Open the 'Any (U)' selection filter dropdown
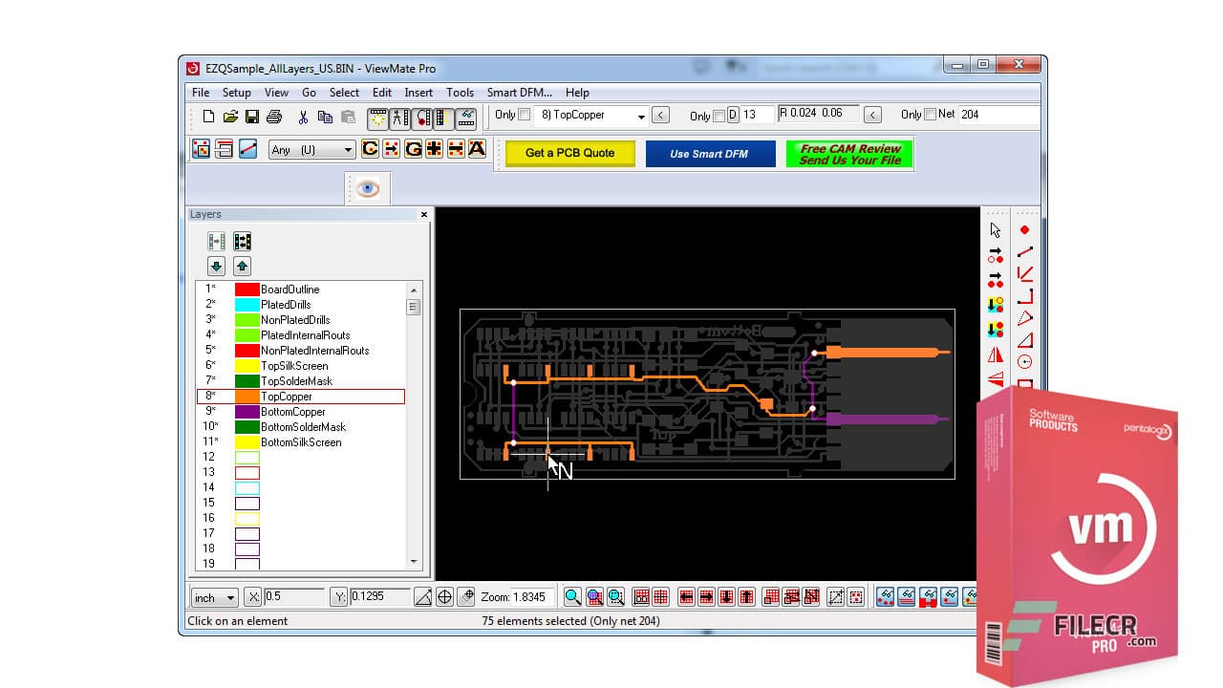 (x=347, y=149)
